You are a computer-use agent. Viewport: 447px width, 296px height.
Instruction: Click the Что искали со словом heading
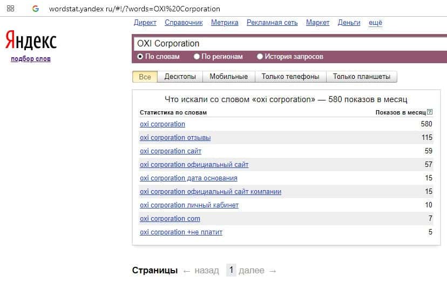[286, 99]
